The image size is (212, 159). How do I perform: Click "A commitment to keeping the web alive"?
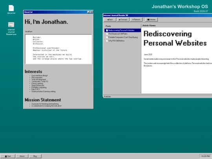46,106
